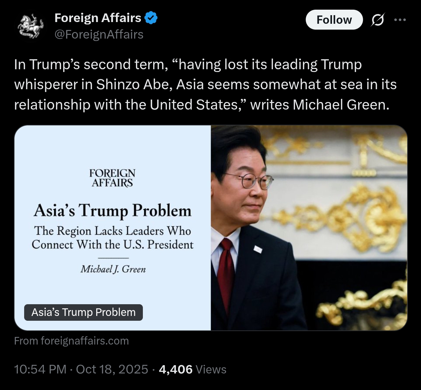The image size is (421, 390).
Task: Open the "Asia's Trump Problem" card headline
Action: point(112,211)
